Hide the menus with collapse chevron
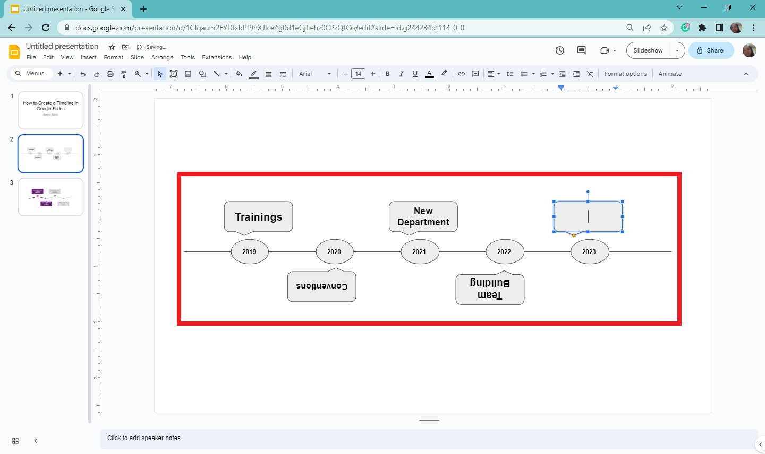The image size is (765, 454). 746,74
